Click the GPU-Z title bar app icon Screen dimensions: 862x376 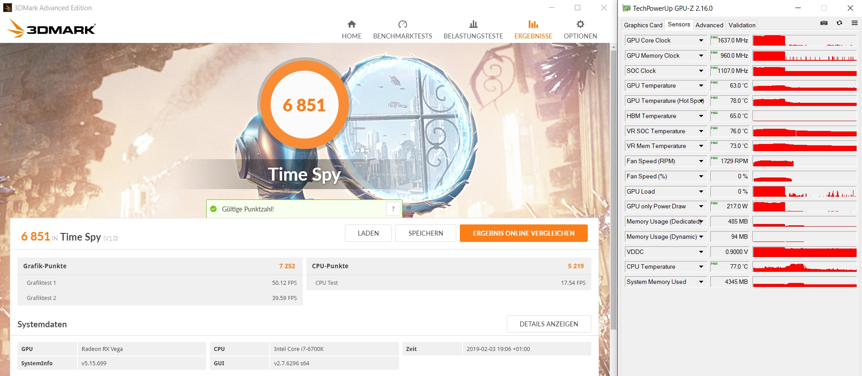626,8
